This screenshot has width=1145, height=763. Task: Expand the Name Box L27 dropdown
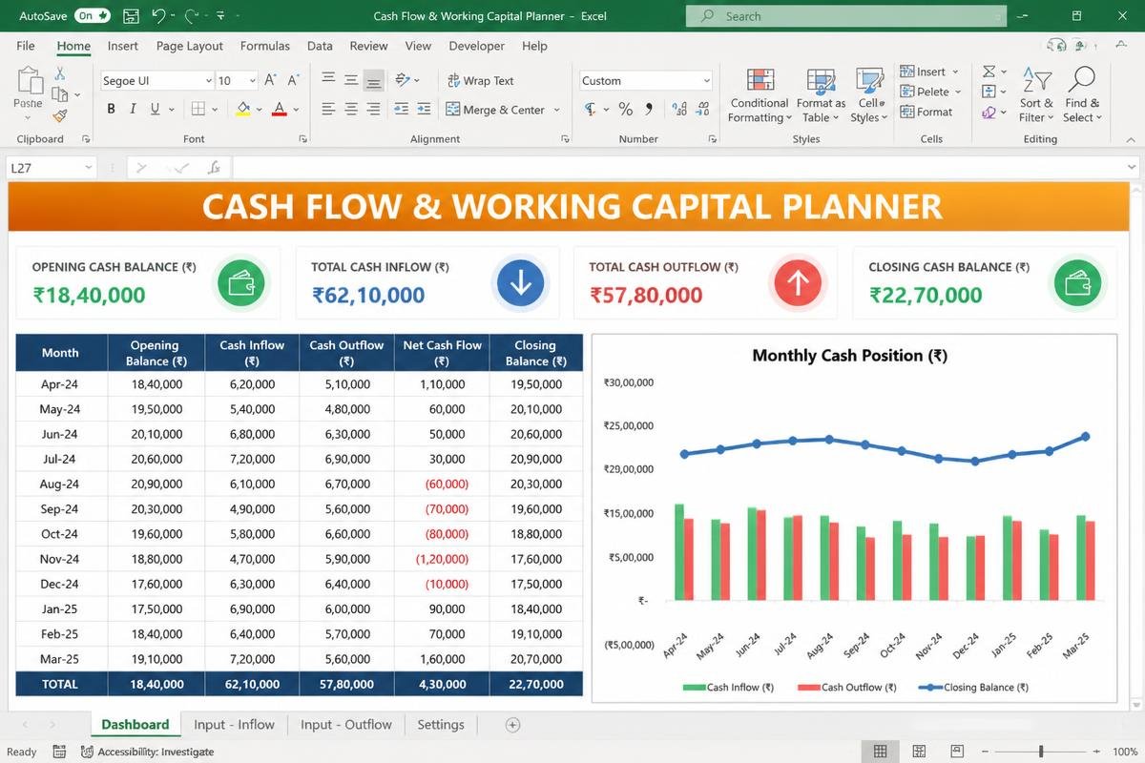[x=89, y=168]
